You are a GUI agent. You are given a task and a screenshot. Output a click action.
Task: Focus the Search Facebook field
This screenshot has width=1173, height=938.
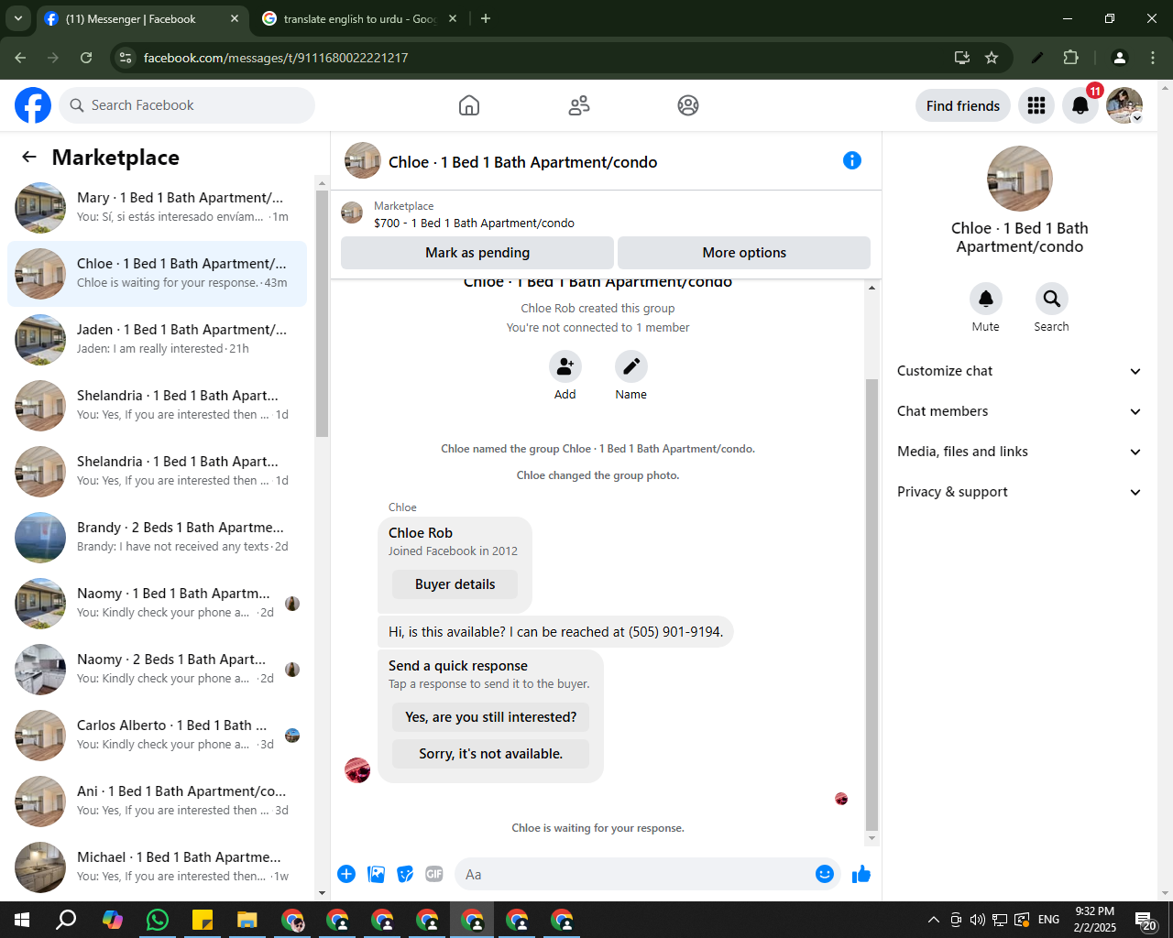(x=187, y=105)
